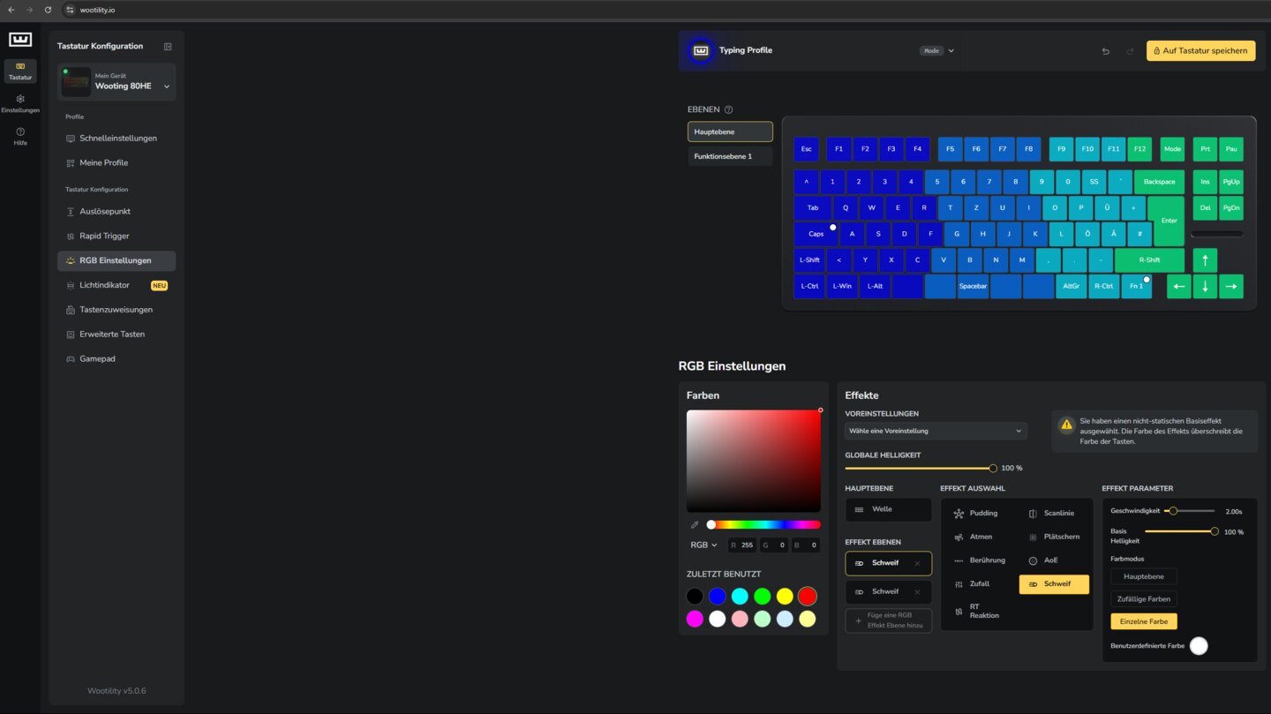Image resolution: width=1271 pixels, height=714 pixels.
Task: Add a new RGB effect layer
Action: pos(888,620)
